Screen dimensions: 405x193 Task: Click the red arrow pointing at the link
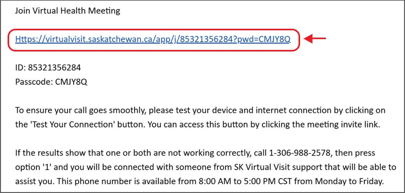tap(315, 39)
